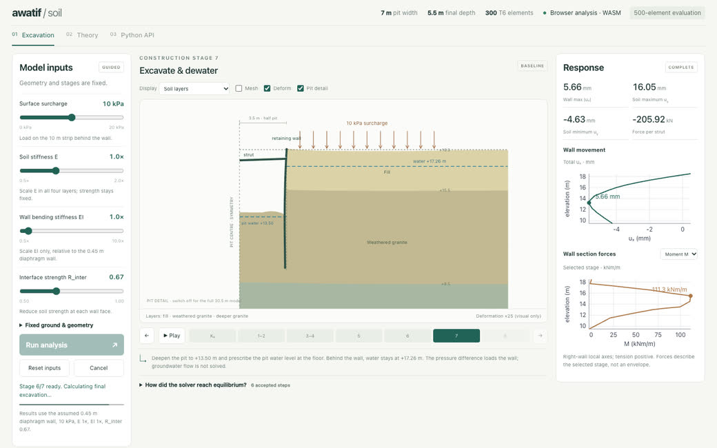
Task: Advance to next stage with right arrow
Action: 540,336
